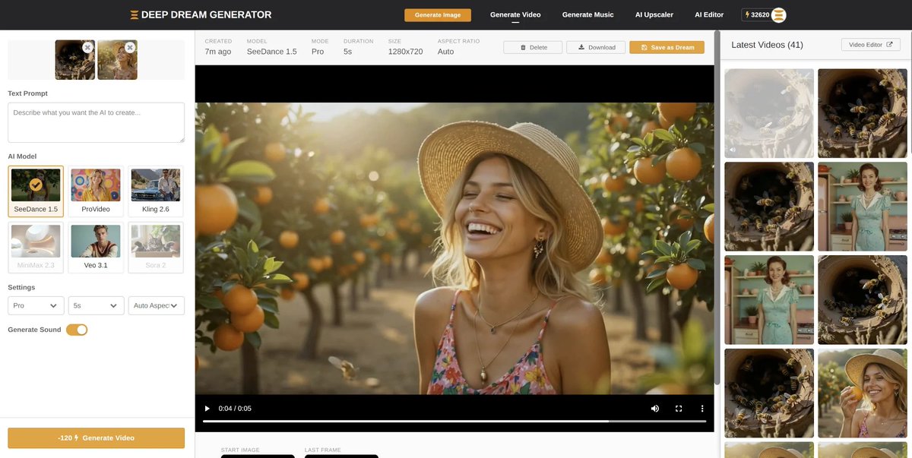Click the main video preview
The height and width of the screenshot is (458, 912).
coord(454,248)
